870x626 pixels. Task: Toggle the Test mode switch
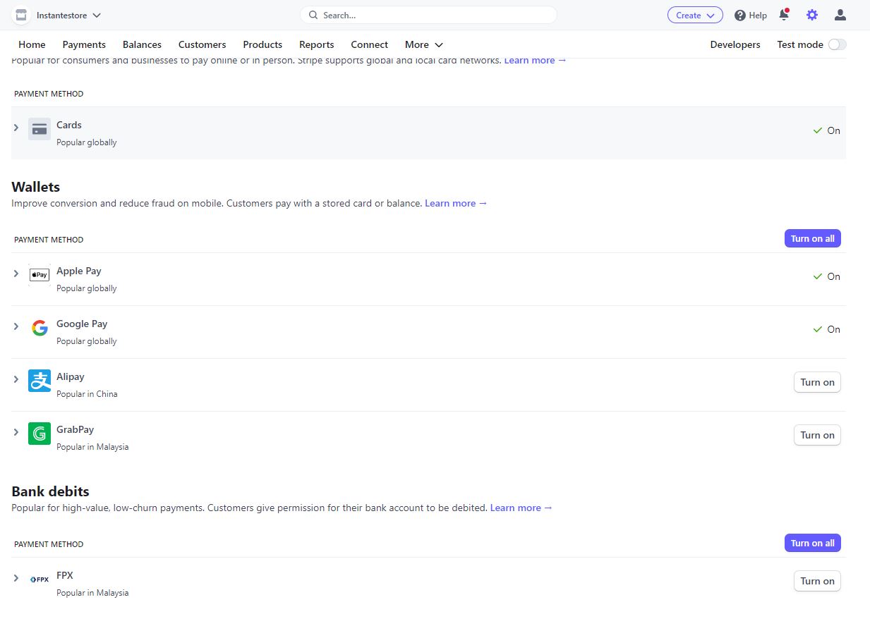837,44
